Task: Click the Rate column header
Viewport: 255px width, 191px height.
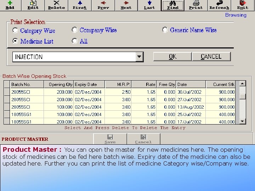Action: tap(144, 85)
